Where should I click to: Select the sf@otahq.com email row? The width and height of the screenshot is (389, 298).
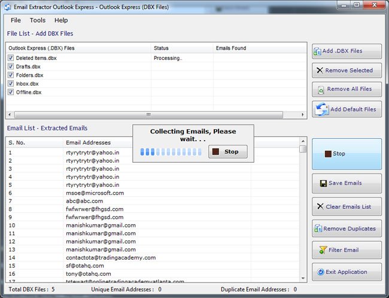tap(153, 266)
